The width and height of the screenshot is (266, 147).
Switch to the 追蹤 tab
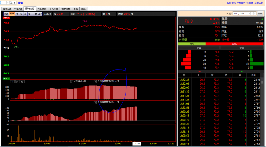(76, 9)
